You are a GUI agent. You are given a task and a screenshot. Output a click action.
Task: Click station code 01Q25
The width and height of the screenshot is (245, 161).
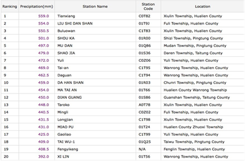[x=145, y=142]
